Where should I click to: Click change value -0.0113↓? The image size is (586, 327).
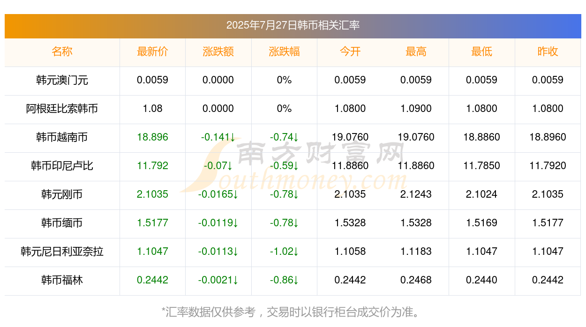[x=218, y=252]
